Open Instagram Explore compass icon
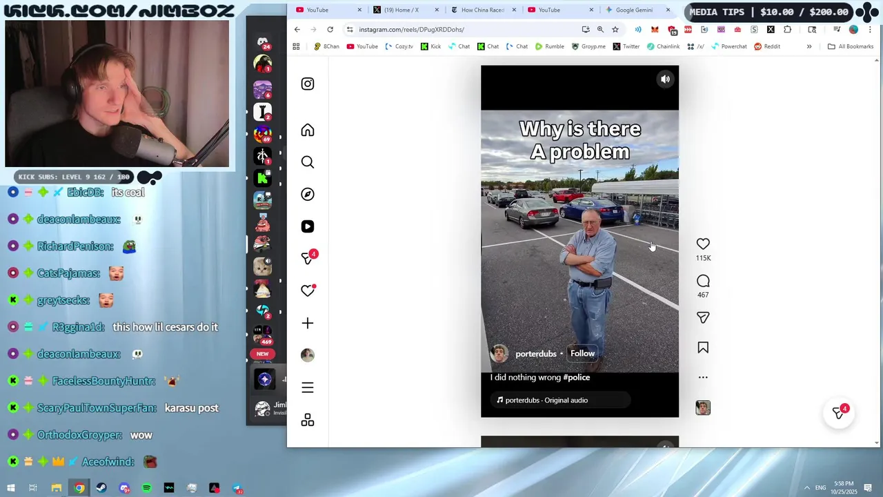 [308, 194]
